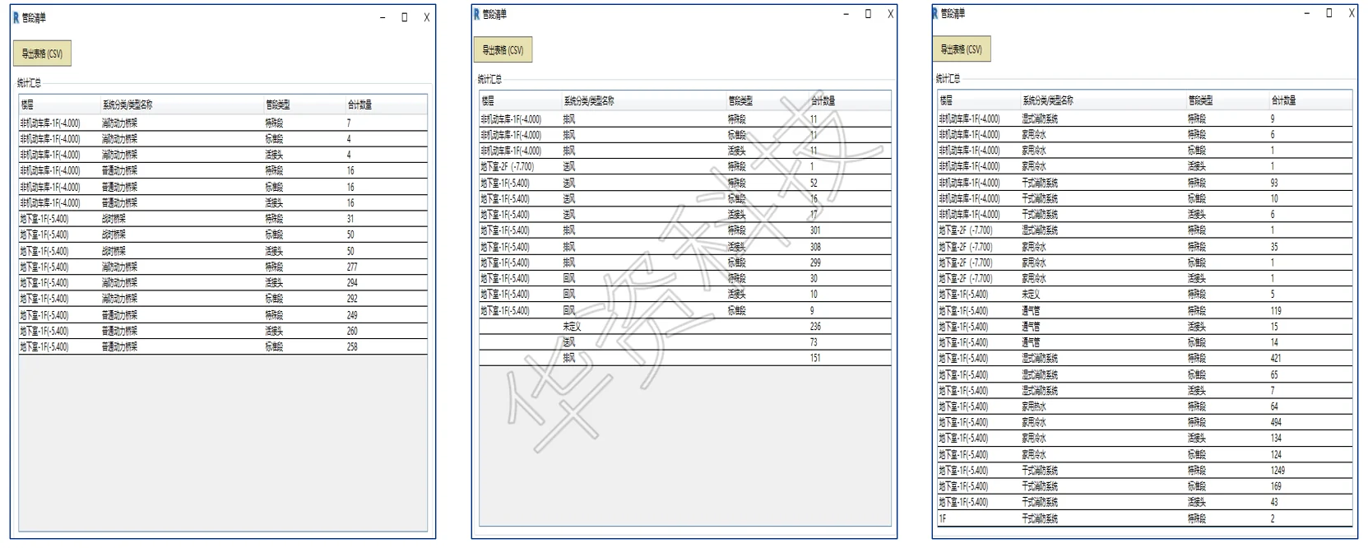The height and width of the screenshot is (548, 1368).
Task: Select the 1F 干式消防系统 last row
Action: click(x=1145, y=518)
